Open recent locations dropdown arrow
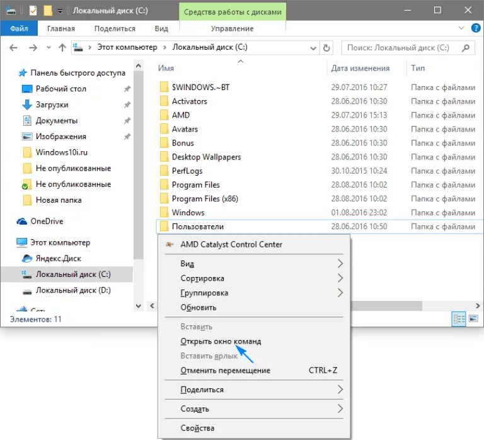484x440 pixels. (x=49, y=48)
